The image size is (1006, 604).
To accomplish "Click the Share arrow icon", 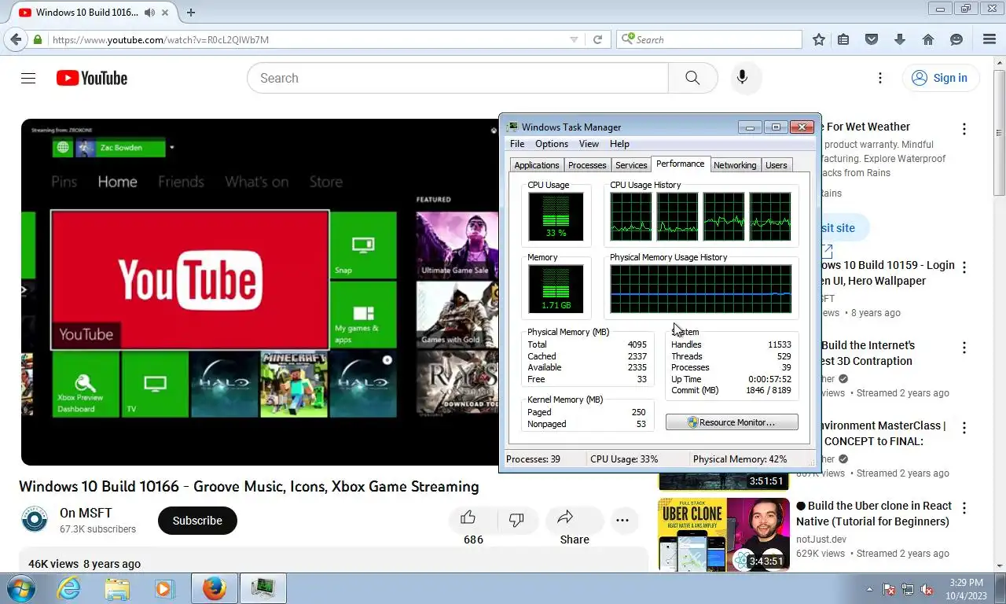I will (x=565, y=517).
